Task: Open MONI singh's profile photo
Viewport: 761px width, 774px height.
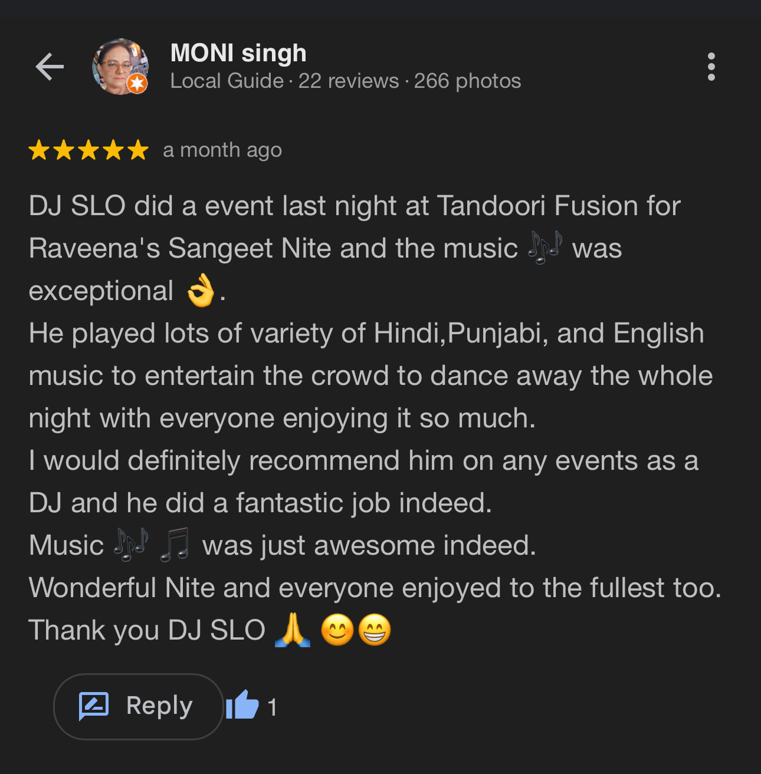Action: (120, 67)
